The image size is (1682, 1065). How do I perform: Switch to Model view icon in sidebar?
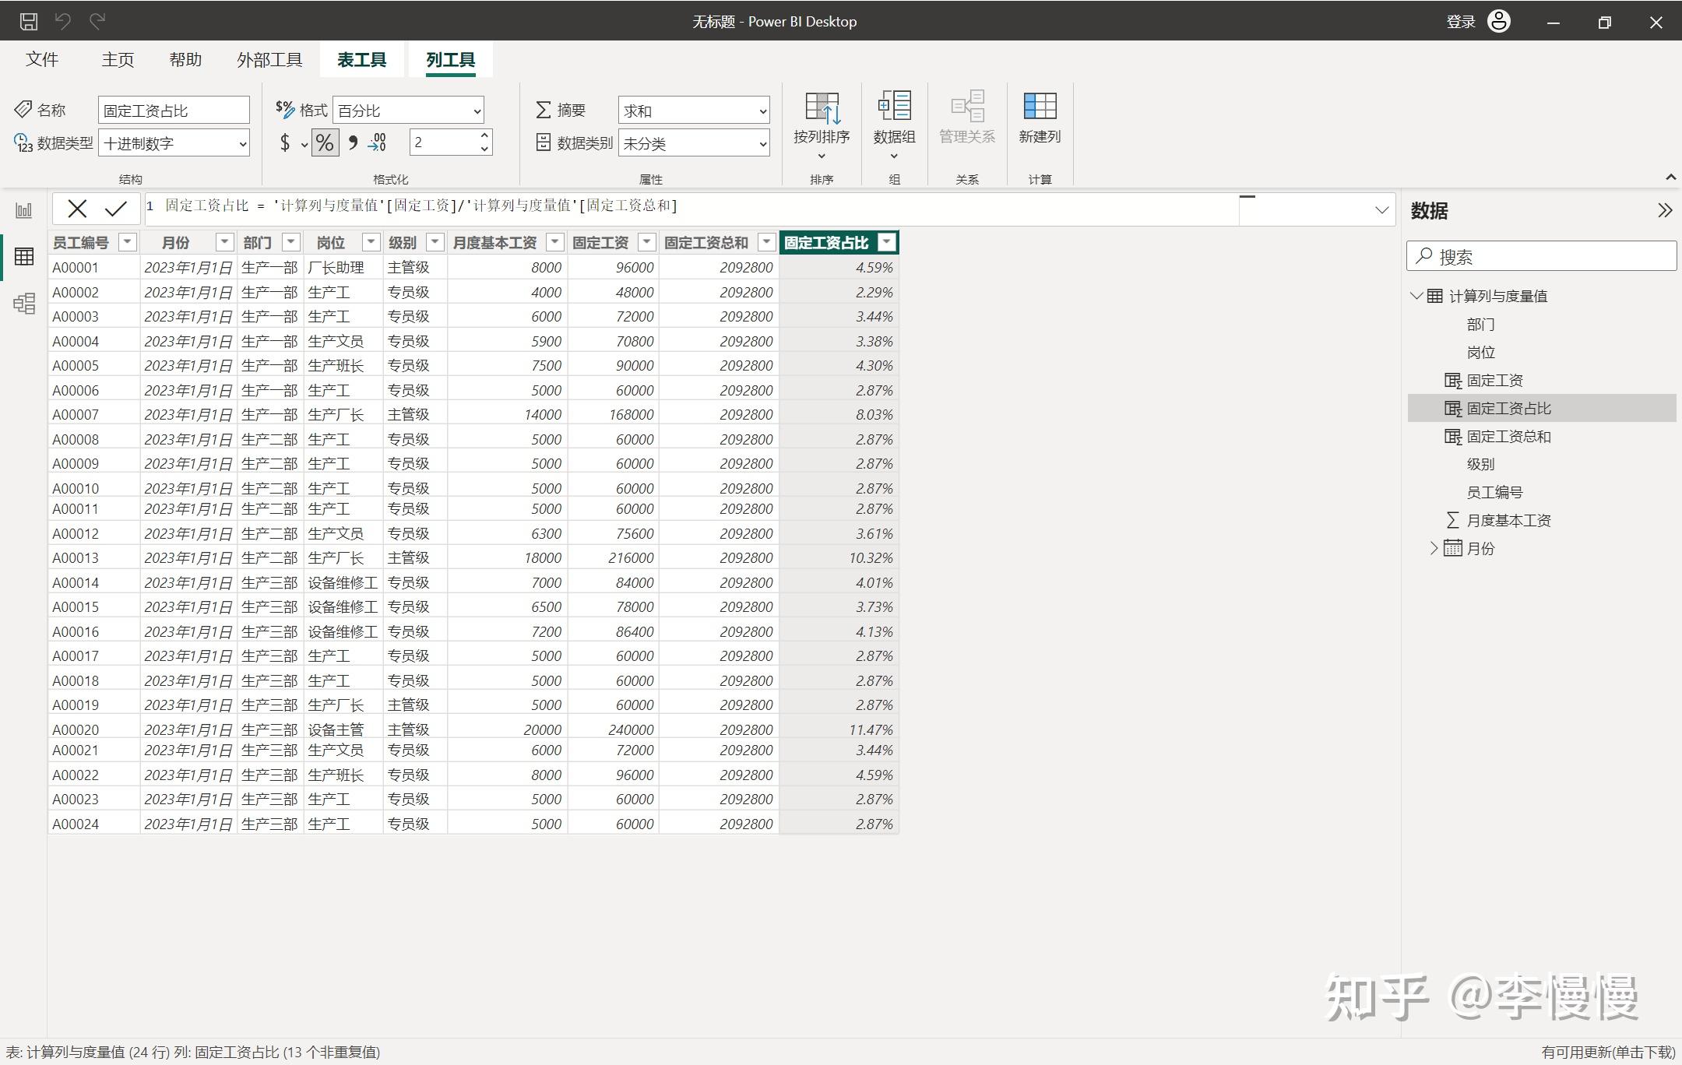(x=24, y=303)
